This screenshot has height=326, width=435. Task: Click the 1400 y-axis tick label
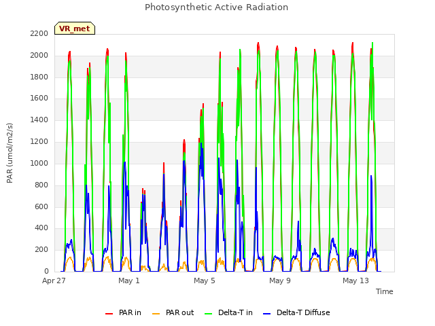click(39, 120)
